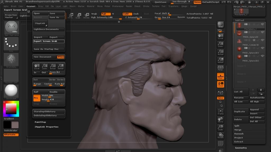
Task: Open the brush alpha picker
Action: click(x=11, y=60)
